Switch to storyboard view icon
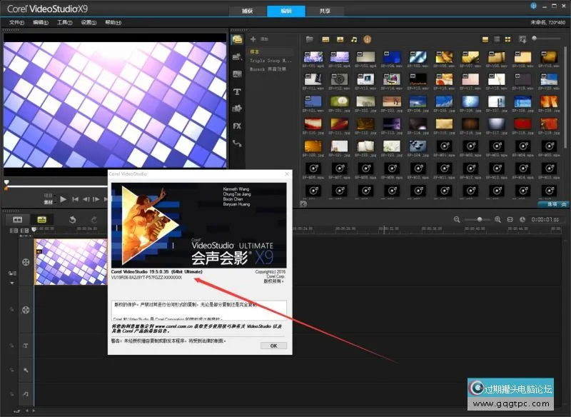 [x=19, y=219]
